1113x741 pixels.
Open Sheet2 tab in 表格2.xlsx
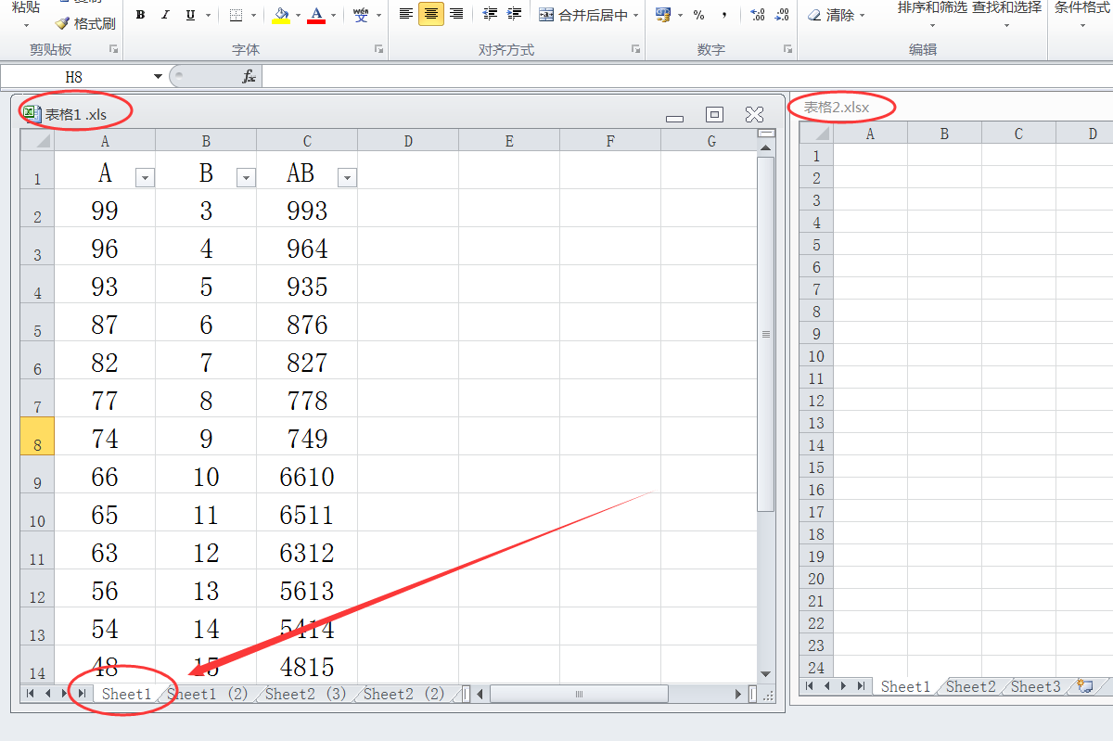(x=970, y=686)
